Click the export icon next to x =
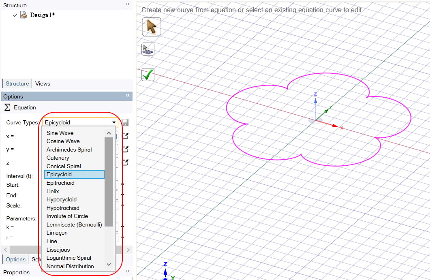The width and height of the screenshot is (430, 280). point(125,136)
